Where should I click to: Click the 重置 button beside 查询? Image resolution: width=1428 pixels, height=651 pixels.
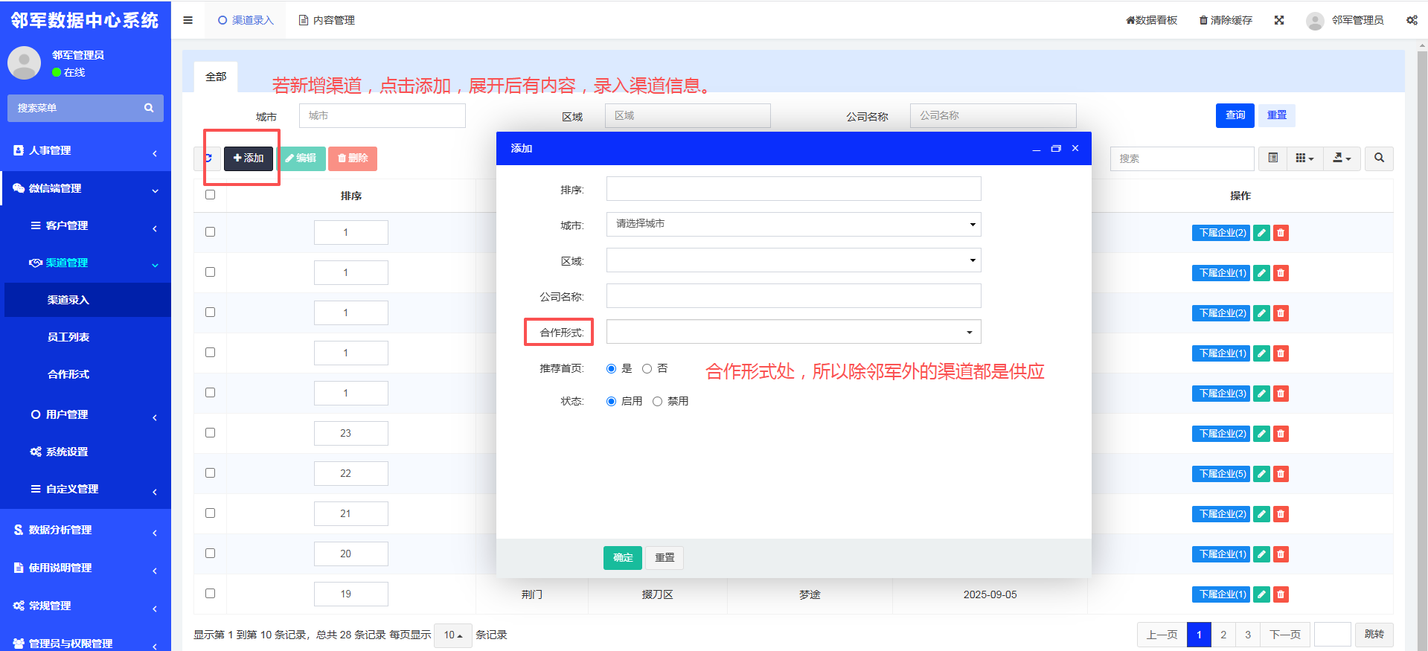pyautogui.click(x=1277, y=115)
